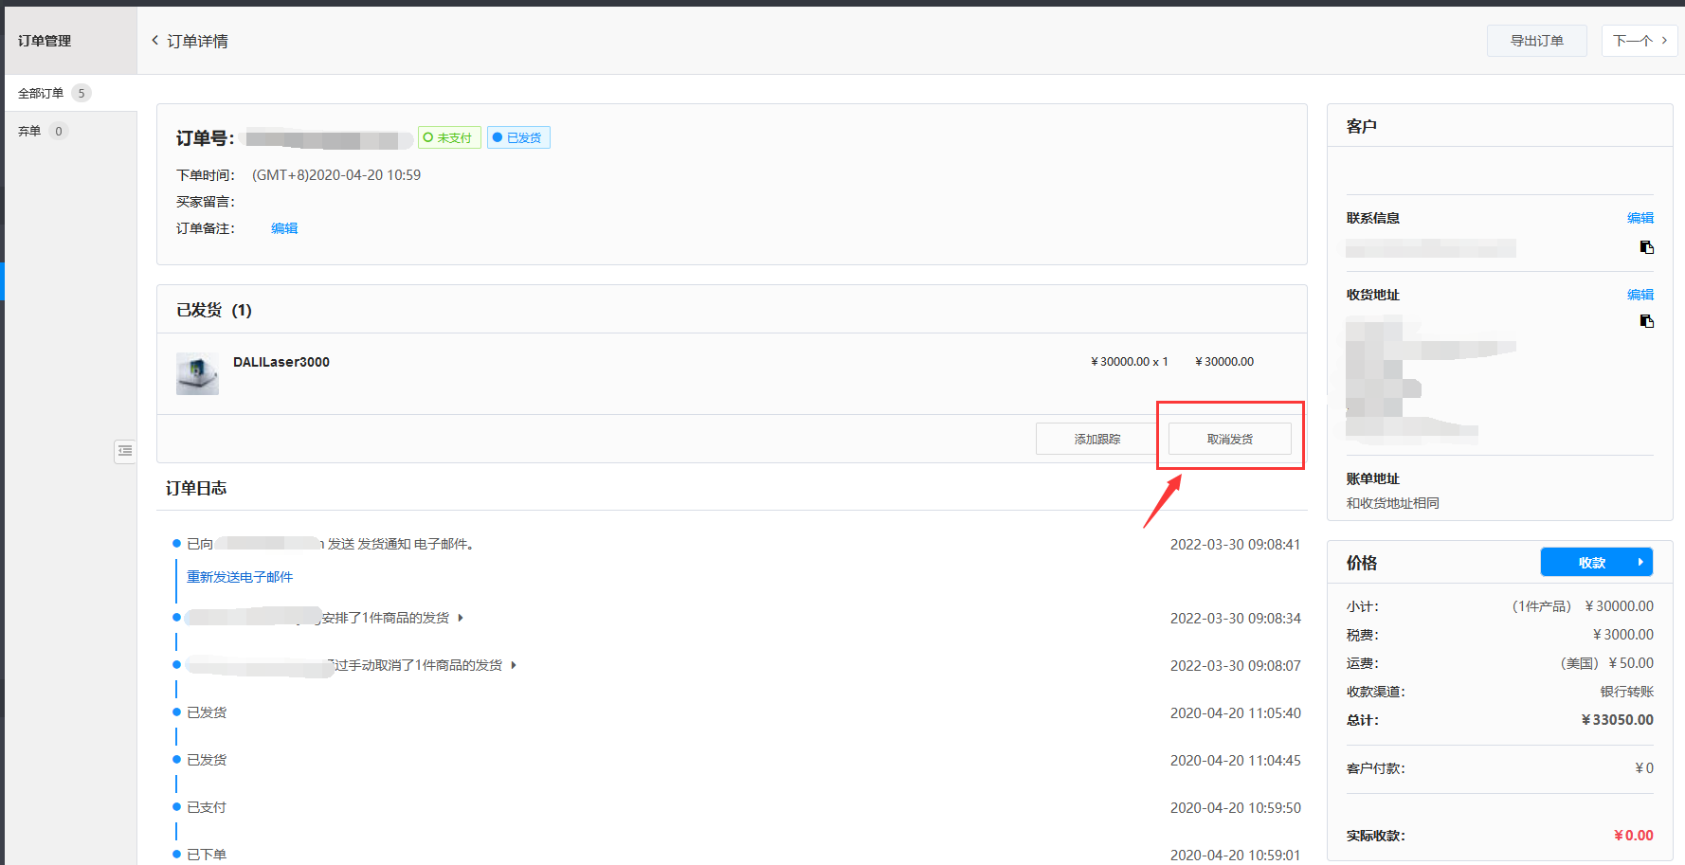Open the 弃单 tab
This screenshot has height=865, width=1685.
(30, 131)
